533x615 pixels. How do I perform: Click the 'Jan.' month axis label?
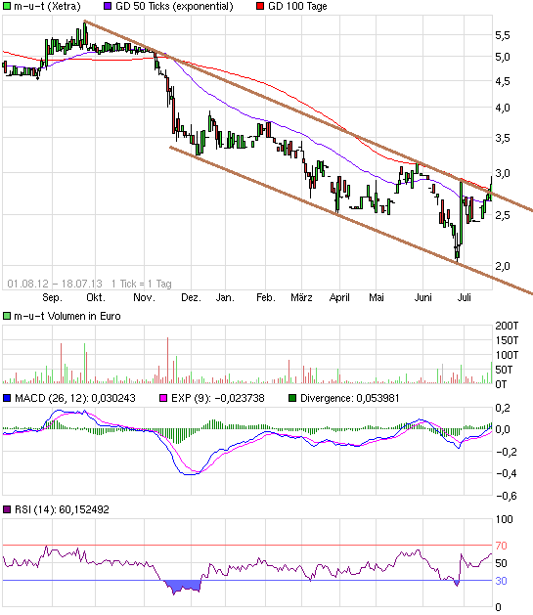click(x=225, y=297)
